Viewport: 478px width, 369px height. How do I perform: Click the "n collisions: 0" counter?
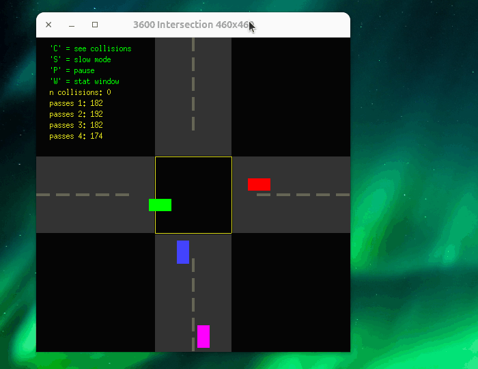80,92
